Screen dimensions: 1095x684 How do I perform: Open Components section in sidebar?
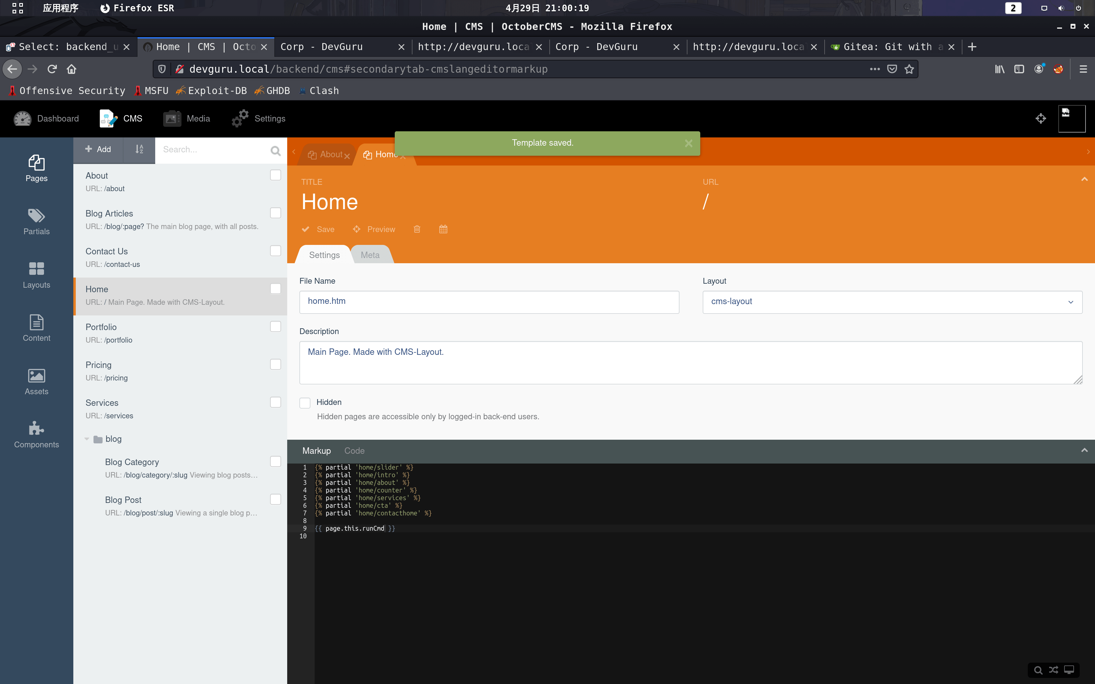pyautogui.click(x=36, y=435)
